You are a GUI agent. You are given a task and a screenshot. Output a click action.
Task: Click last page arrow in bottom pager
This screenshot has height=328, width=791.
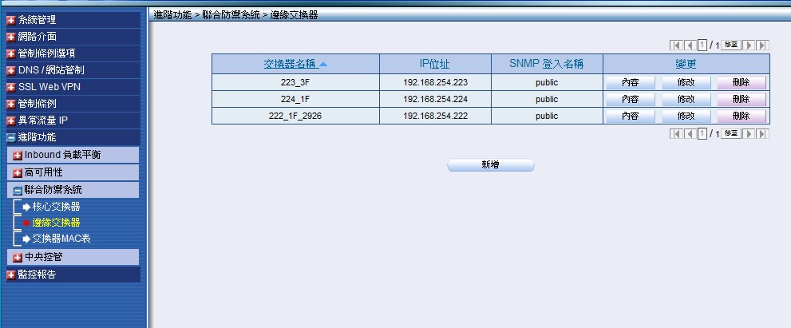pyautogui.click(x=763, y=134)
